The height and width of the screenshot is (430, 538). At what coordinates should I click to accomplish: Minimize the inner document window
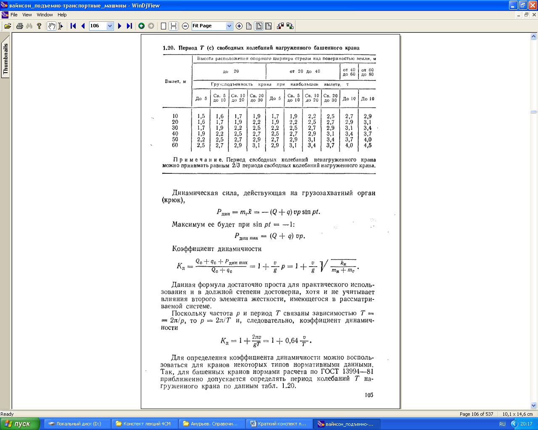(x=519, y=15)
